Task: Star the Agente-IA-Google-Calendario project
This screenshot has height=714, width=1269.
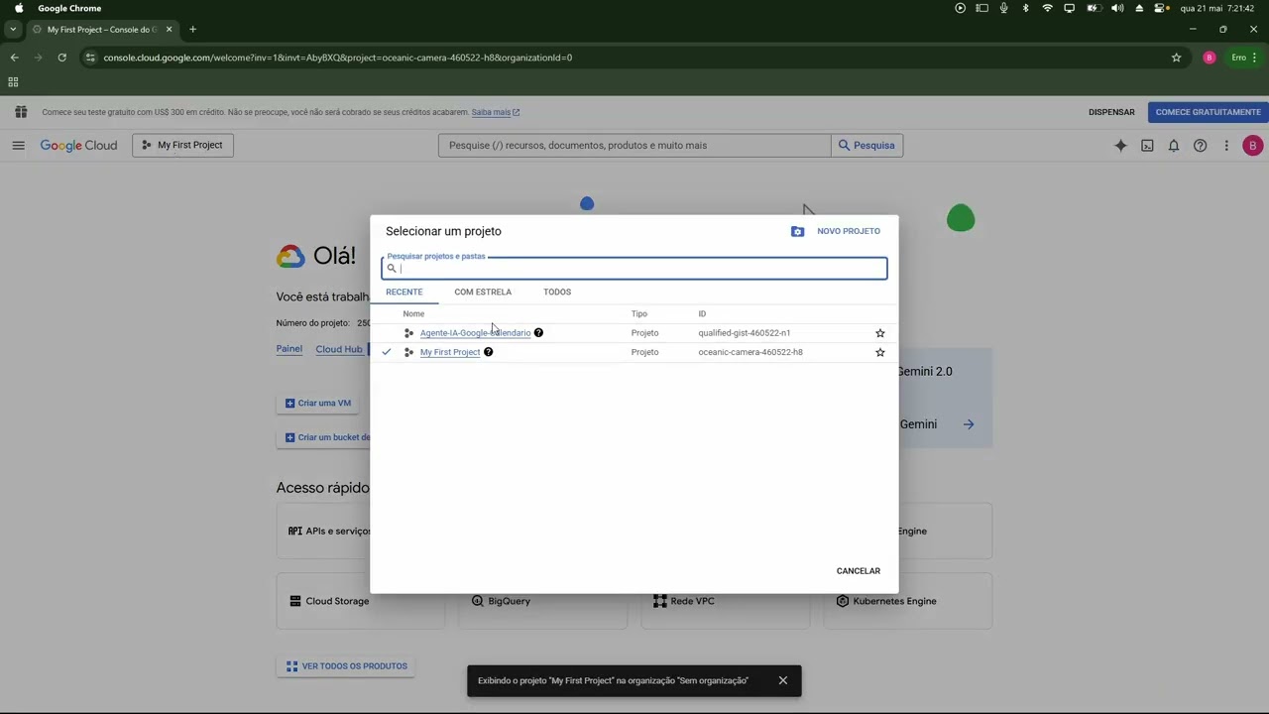Action: [879, 333]
